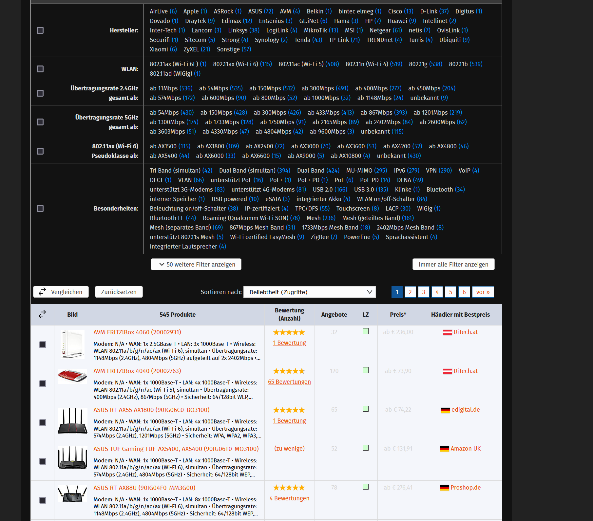This screenshot has height=521, width=593.
Task: Open AVM FRITZ!Box 4040 product image
Action: [72, 376]
